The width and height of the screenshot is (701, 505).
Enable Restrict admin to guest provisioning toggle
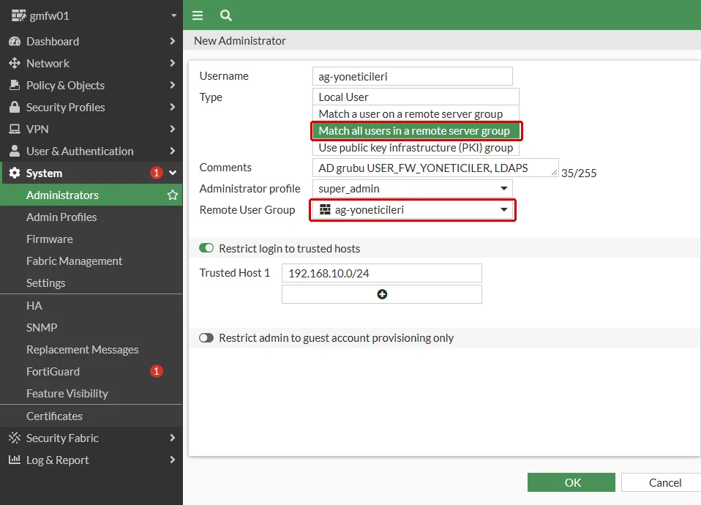[206, 337]
